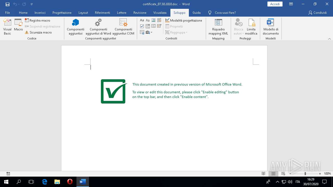Switch to Lettere tab
The width and height of the screenshot is (333, 187).
122,13
